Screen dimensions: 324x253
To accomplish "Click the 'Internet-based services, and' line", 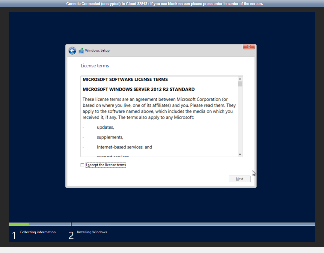I will [x=125, y=147].
